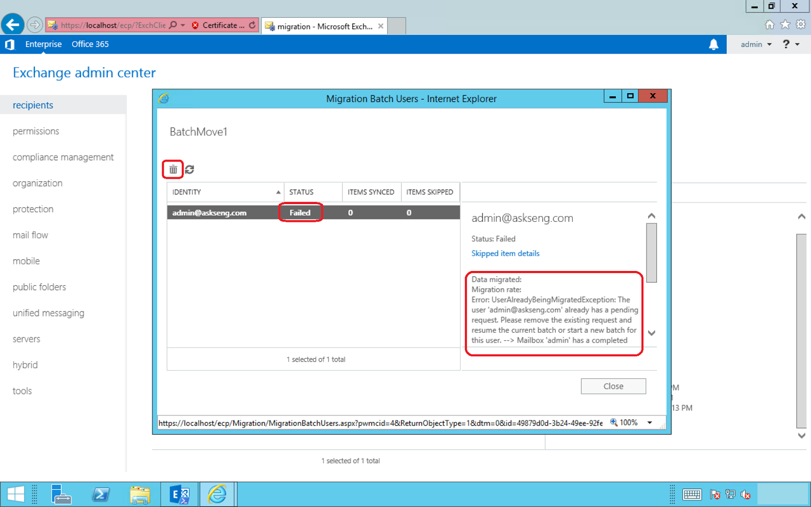Screen dimensions: 811x507
Task: Open network status from system tray
Action: point(730,494)
